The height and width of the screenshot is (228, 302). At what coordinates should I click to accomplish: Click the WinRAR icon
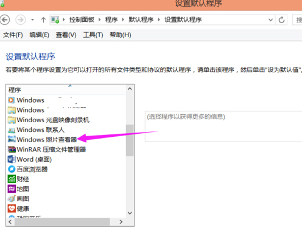click(x=12, y=150)
